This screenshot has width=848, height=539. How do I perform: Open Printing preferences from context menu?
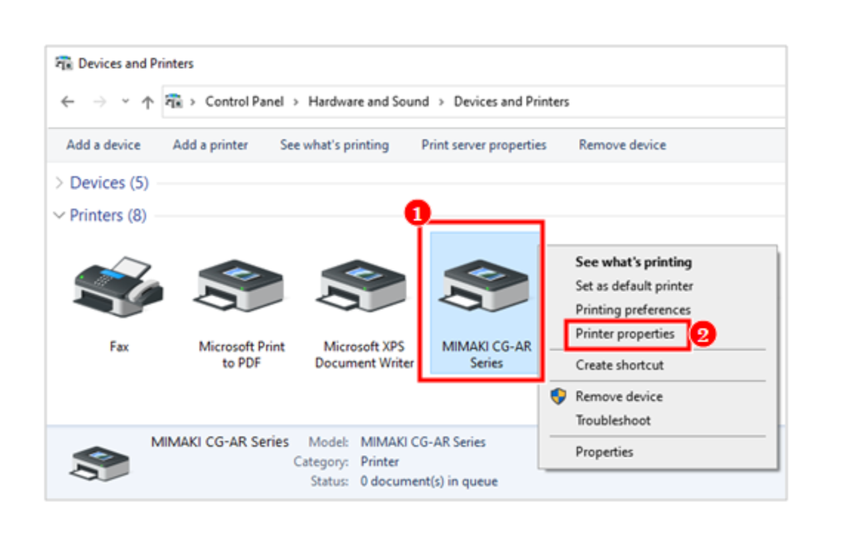[633, 310]
